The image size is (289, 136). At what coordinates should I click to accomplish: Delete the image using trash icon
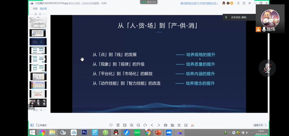118,125
